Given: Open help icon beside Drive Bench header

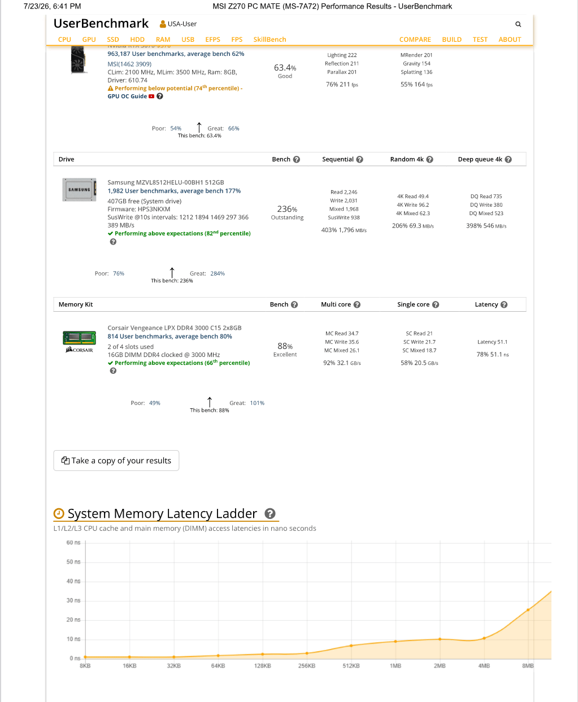Looking at the screenshot, I should [x=297, y=159].
